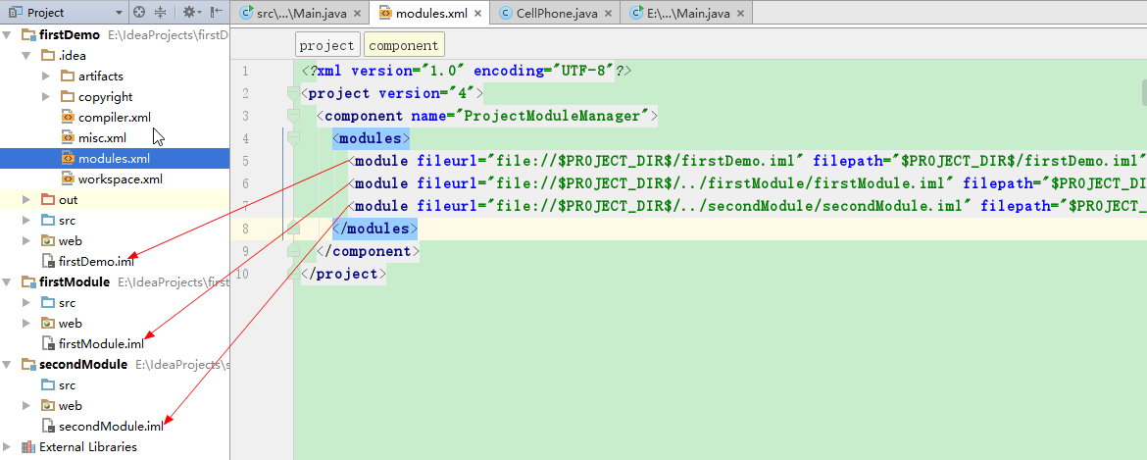Select misc.xml in the project tree
The image size is (1147, 460).
click(x=102, y=137)
